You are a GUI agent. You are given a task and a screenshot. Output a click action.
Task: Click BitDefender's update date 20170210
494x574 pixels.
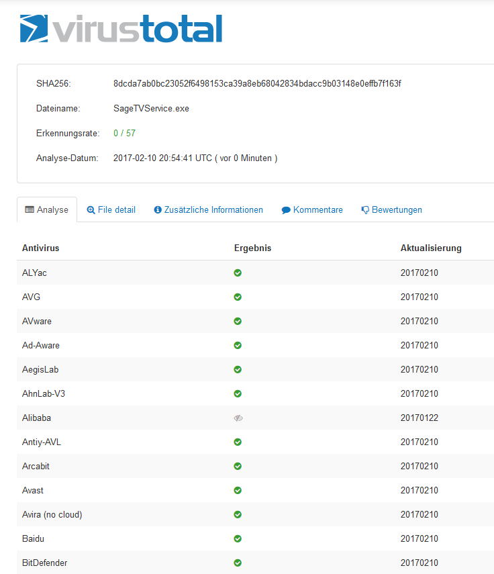coord(419,563)
